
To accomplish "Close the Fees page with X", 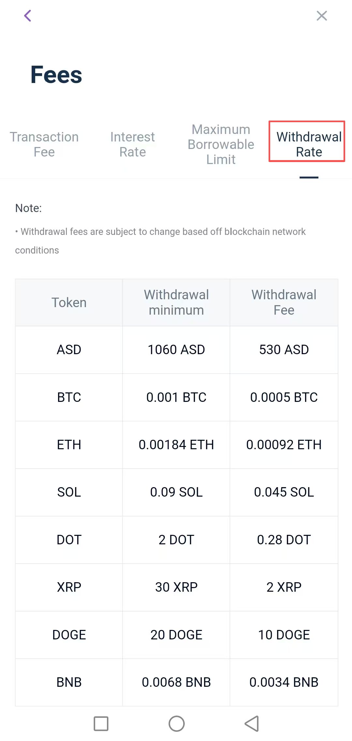I will tap(322, 16).
